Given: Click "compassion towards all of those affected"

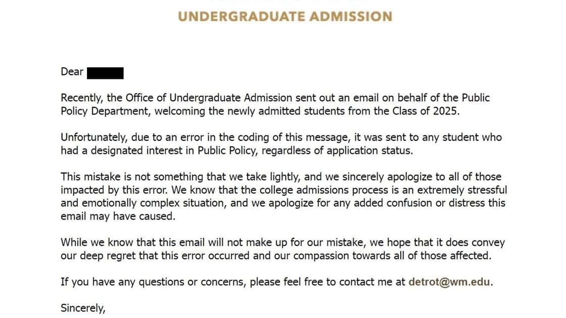Looking at the screenshot, I should coord(392,255).
